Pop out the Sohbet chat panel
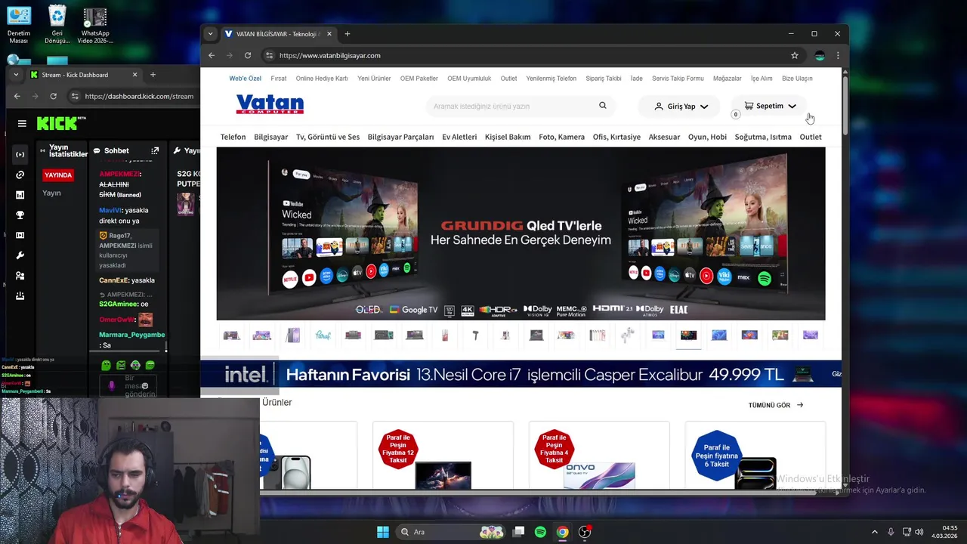The image size is (967, 544). tap(155, 150)
